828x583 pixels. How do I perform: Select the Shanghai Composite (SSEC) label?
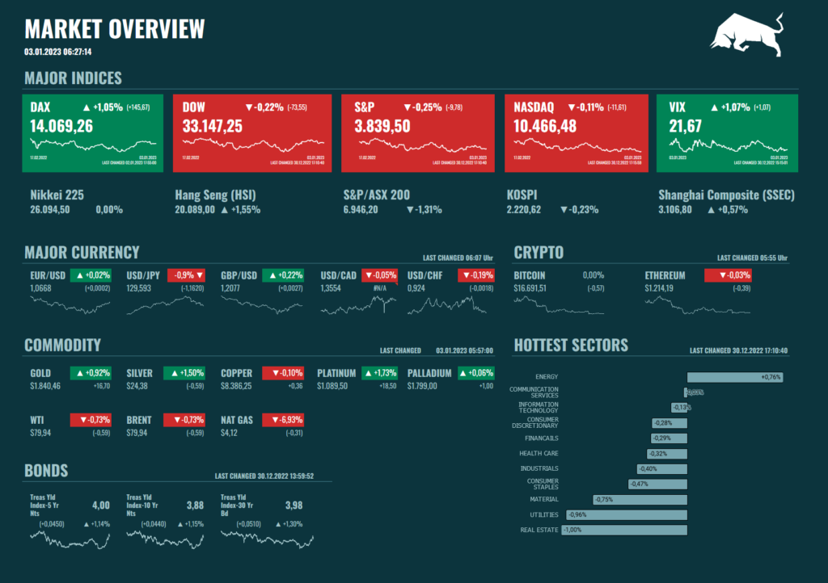point(727,195)
